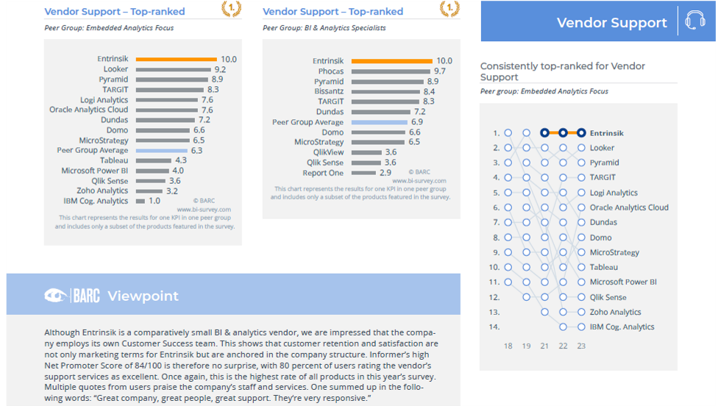Click the Phocas bar showing 9.7

pos(391,71)
